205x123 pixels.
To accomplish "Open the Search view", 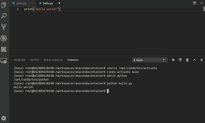I will [4, 16].
